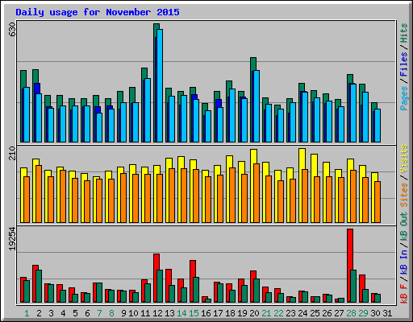This screenshot has width=413, height=322.
Task: Select day label 25 on the x-axis
Action: tap(315, 313)
